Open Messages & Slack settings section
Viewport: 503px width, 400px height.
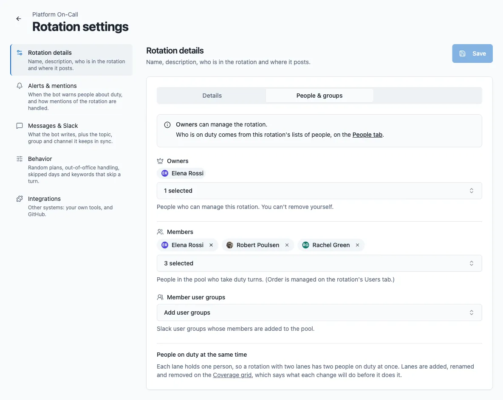71,133
